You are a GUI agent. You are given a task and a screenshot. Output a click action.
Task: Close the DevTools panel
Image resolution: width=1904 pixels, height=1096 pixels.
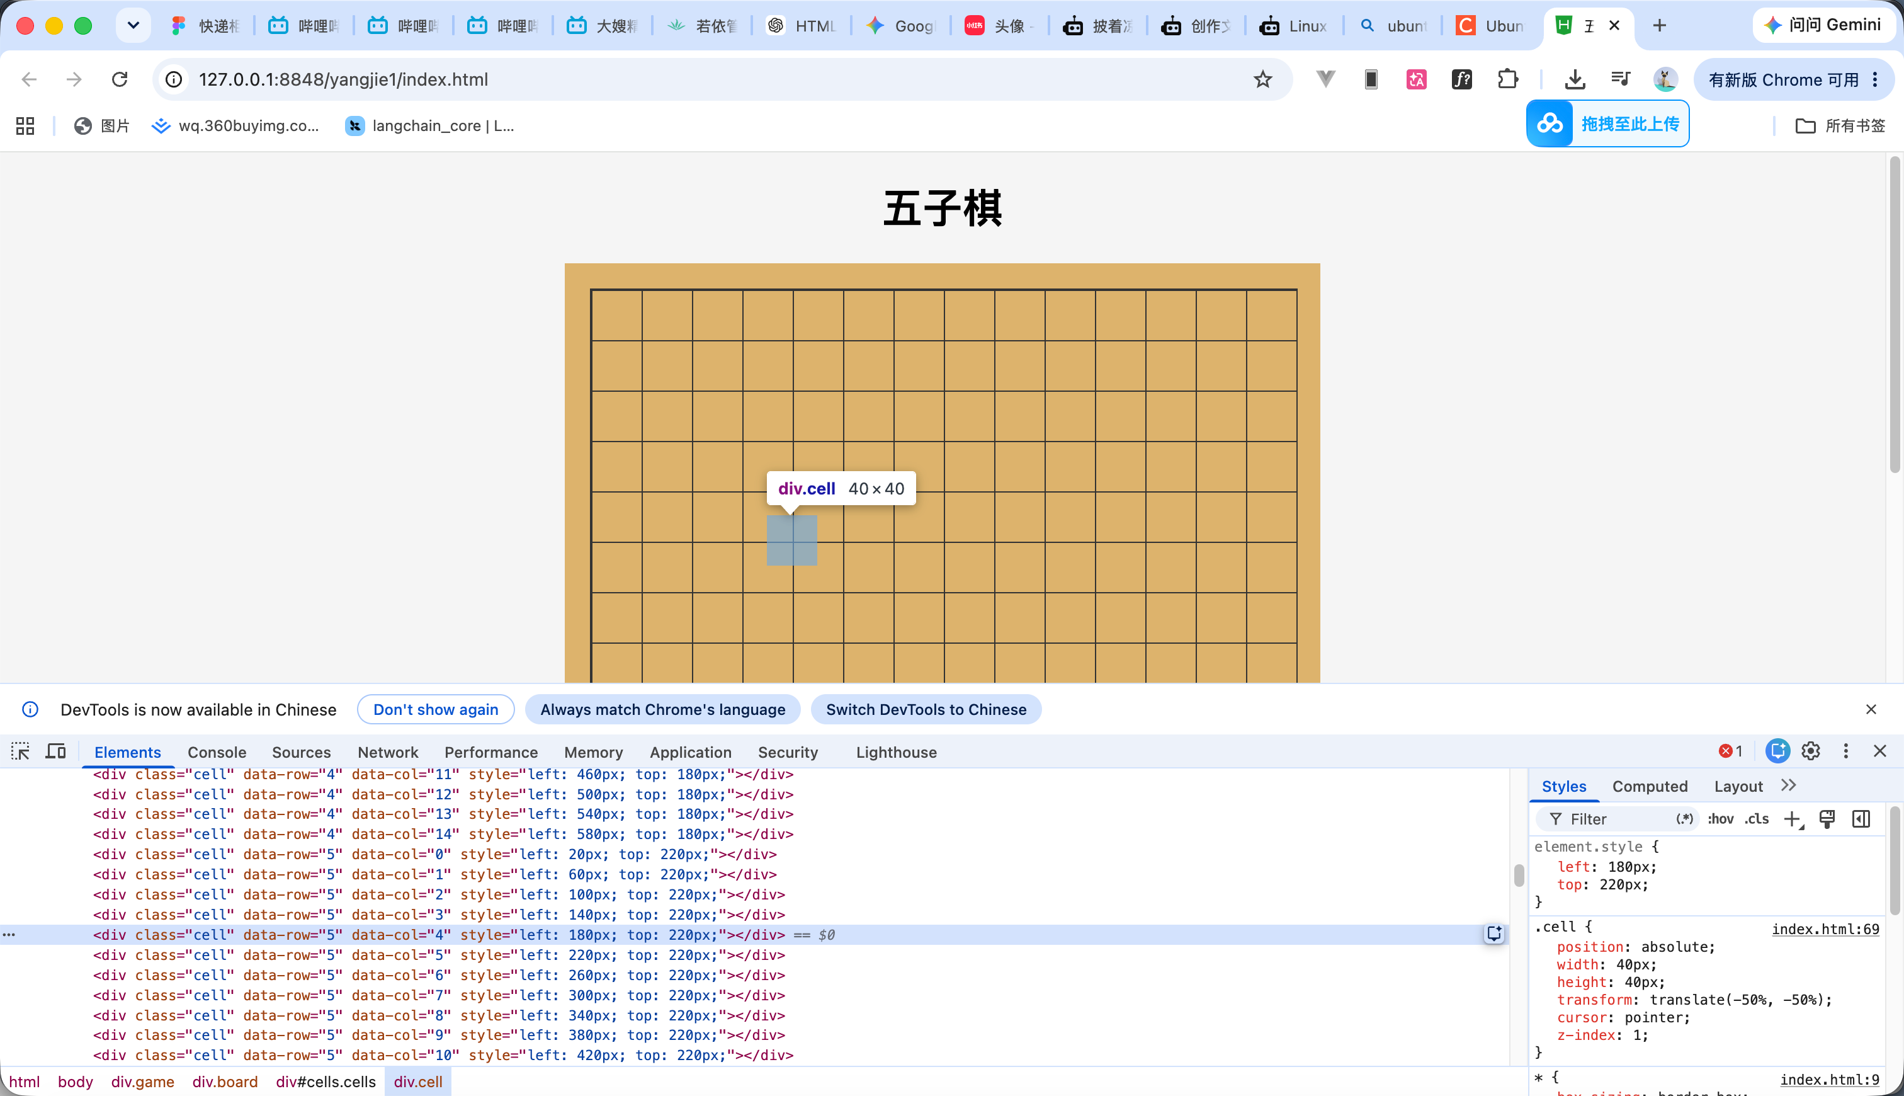pyautogui.click(x=1880, y=751)
